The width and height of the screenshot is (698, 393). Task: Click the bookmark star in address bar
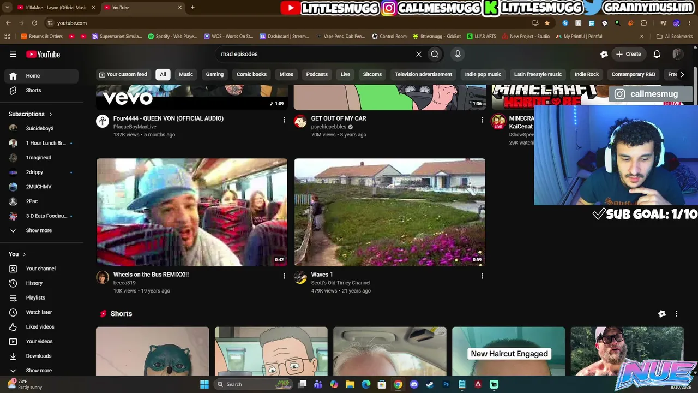point(547,23)
